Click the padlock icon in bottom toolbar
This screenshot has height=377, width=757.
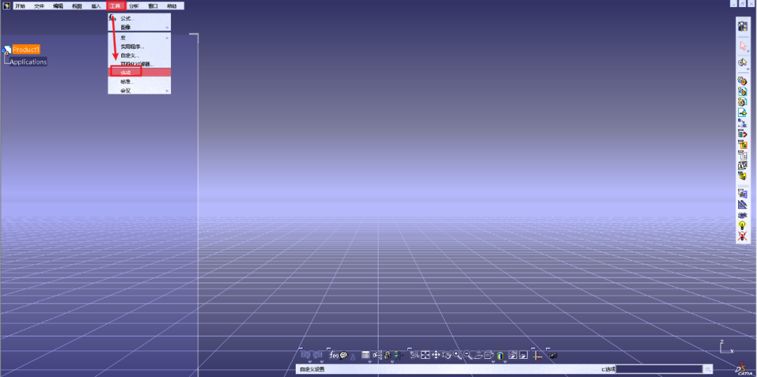tap(387, 355)
